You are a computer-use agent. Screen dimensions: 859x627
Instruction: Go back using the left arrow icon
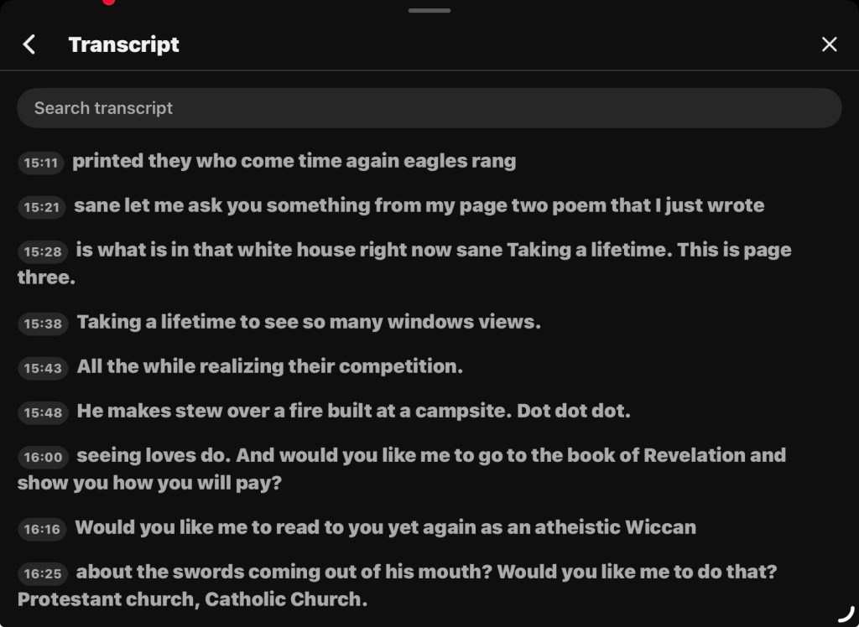[29, 44]
